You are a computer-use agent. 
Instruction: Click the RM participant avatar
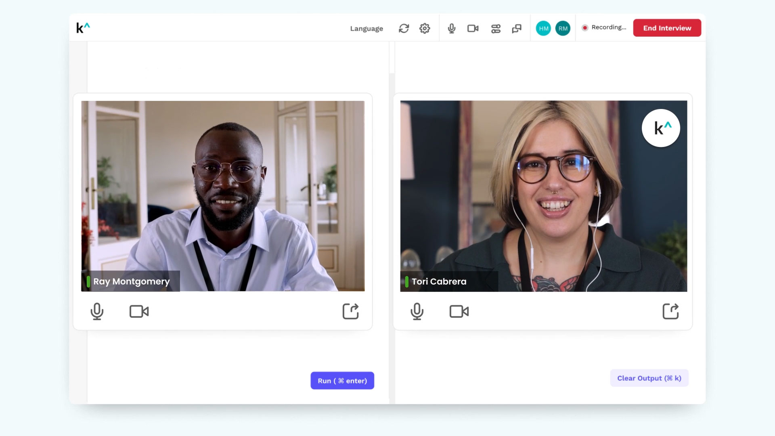click(563, 28)
